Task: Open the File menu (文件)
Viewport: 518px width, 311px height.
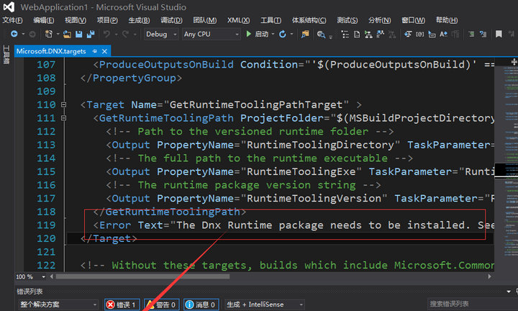Action: click(12, 20)
